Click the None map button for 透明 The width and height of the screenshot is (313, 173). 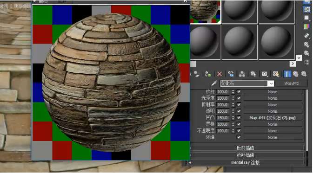coord(273,111)
